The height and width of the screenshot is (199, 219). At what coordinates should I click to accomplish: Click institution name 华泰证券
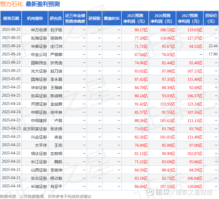click(39, 46)
